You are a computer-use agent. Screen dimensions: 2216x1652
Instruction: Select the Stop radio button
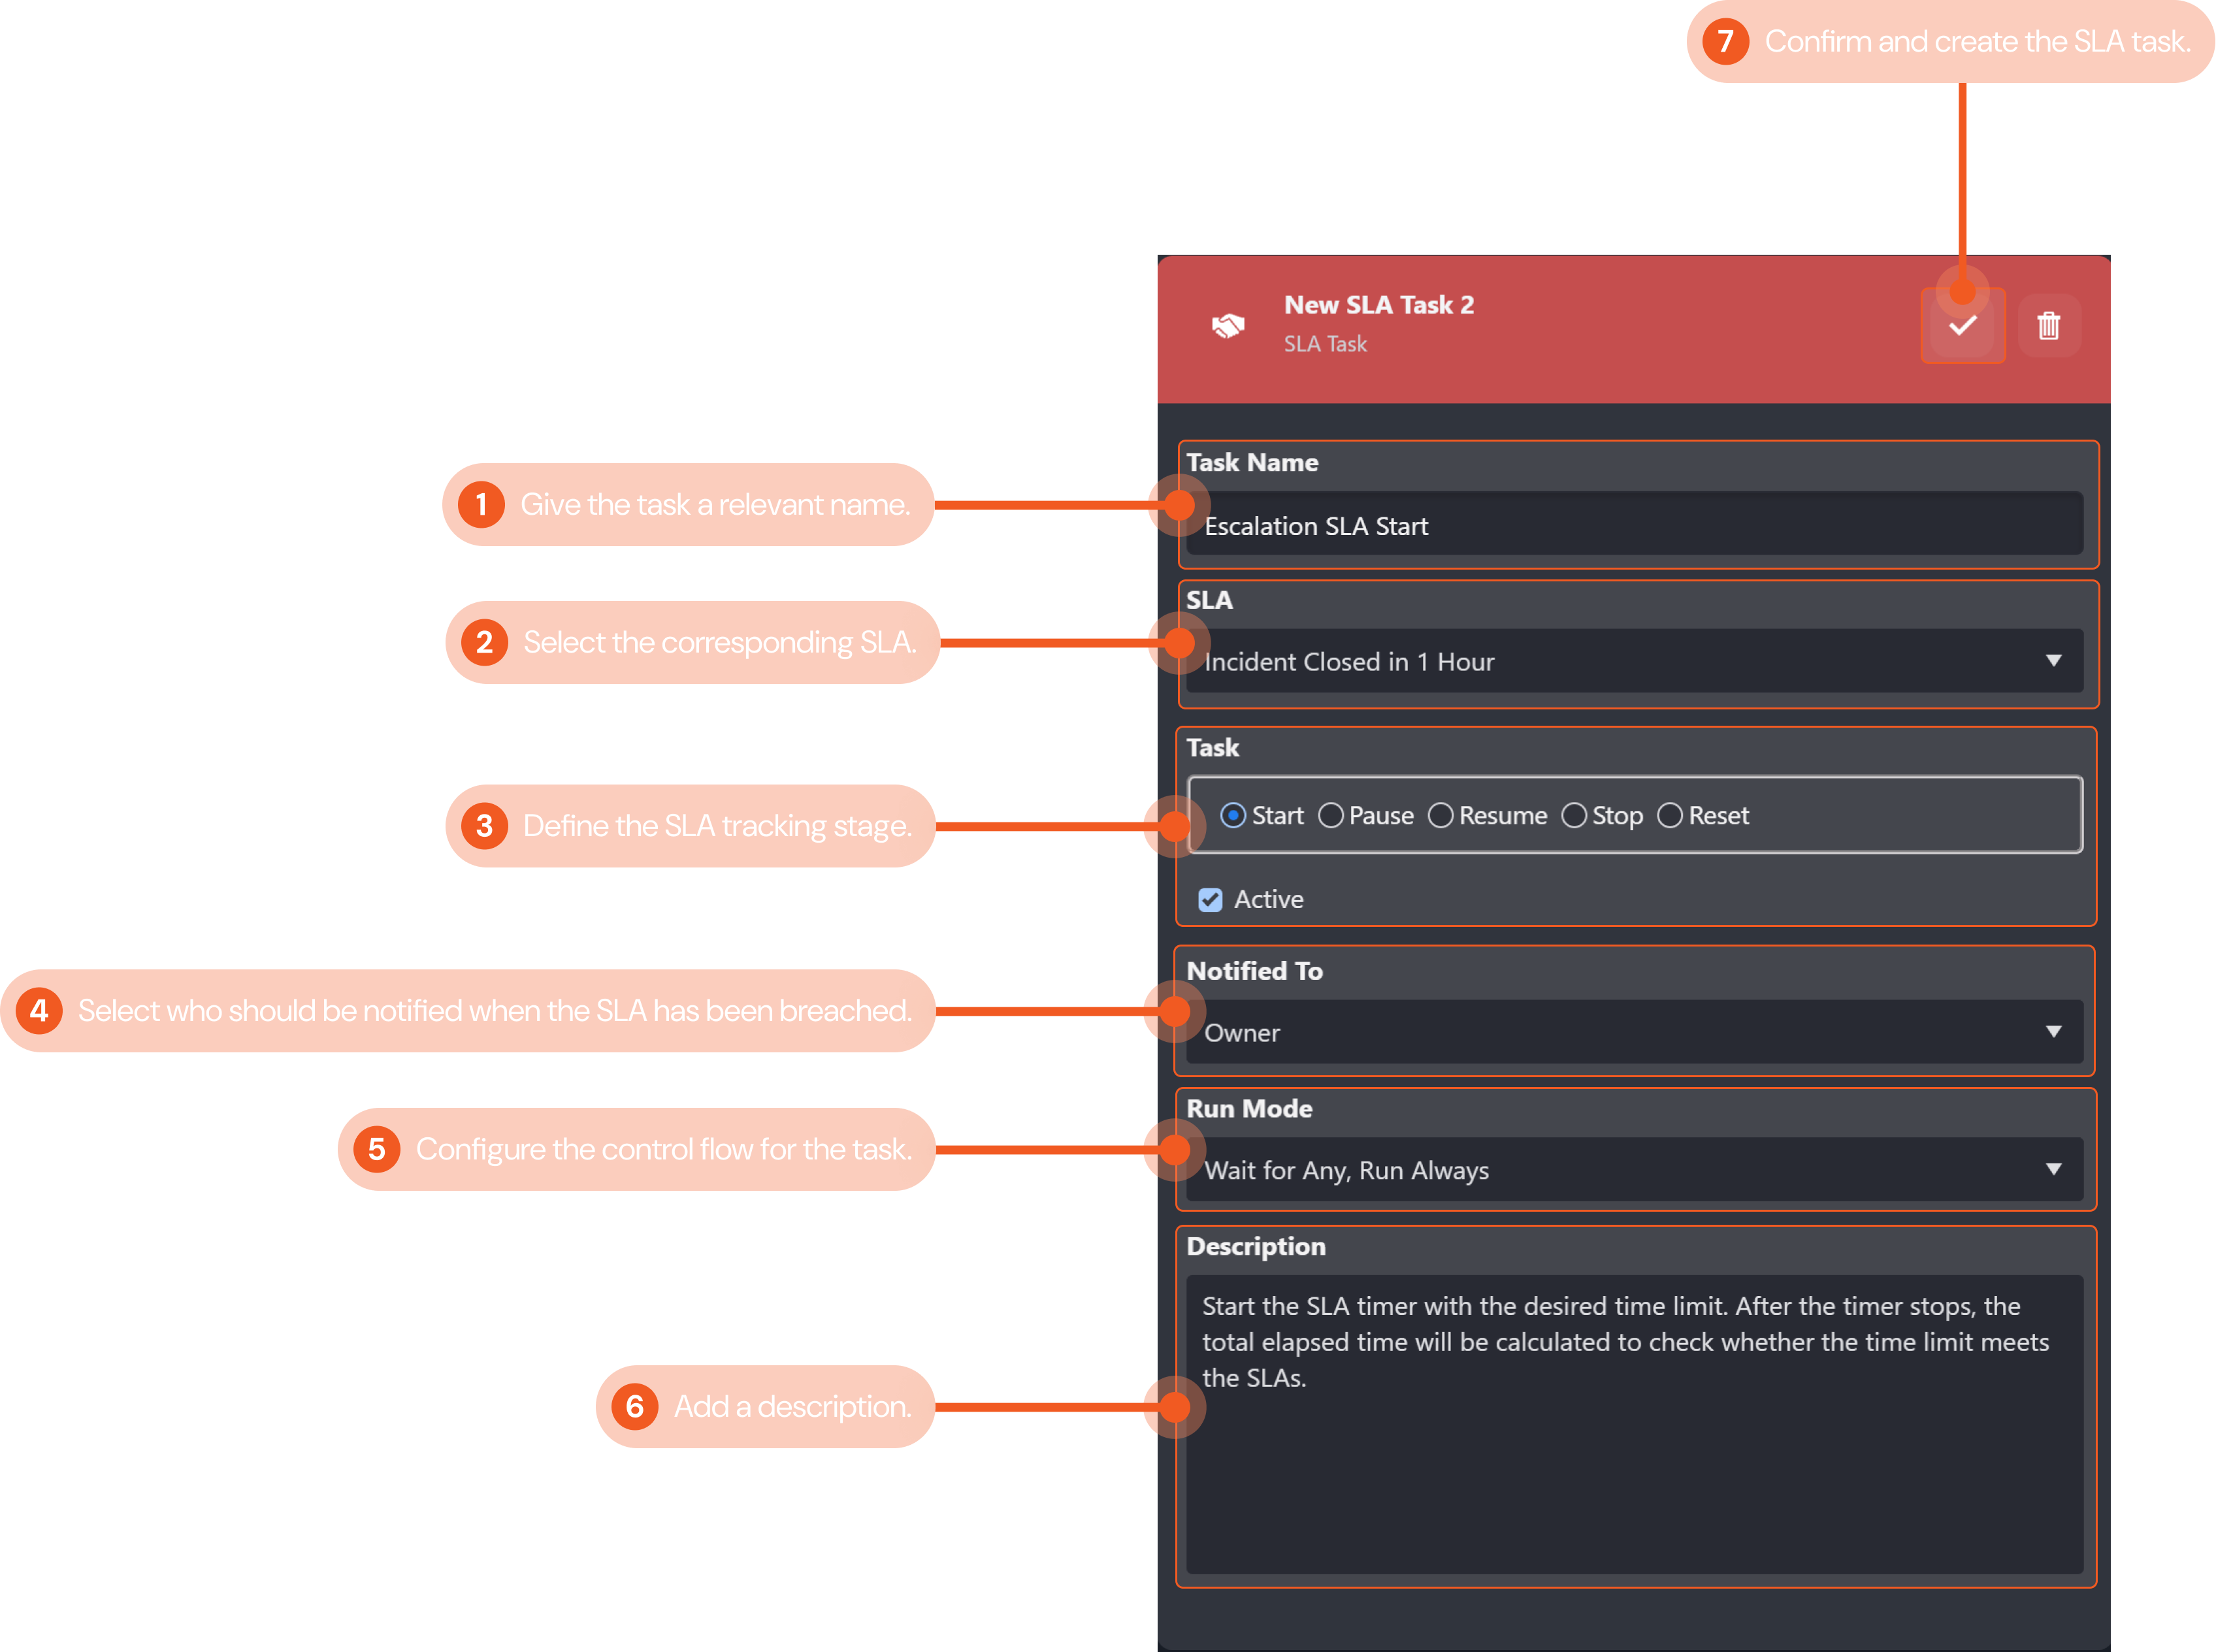coord(1574,816)
